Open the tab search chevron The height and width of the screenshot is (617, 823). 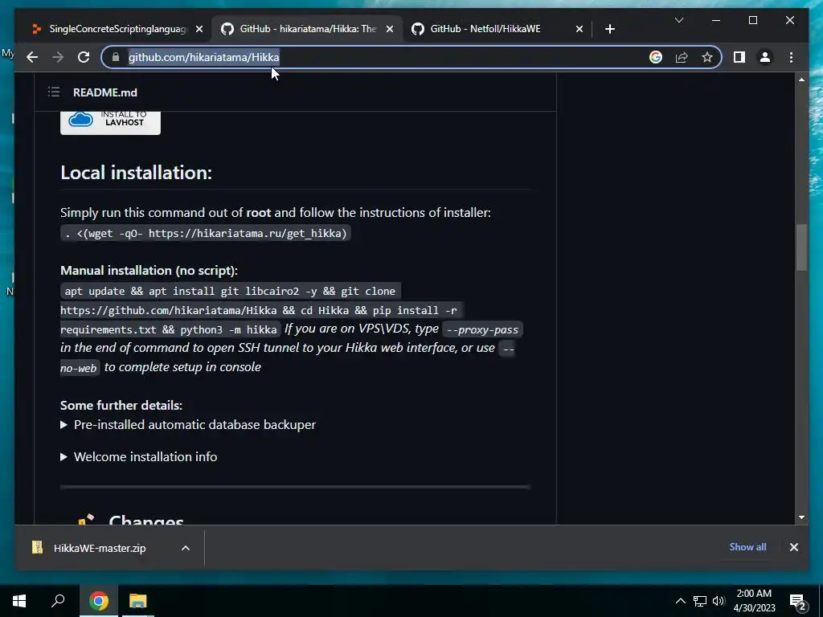click(678, 20)
